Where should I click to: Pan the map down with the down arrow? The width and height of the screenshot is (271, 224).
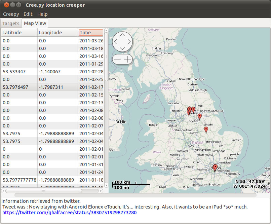pyautogui.click(x=122, y=48)
